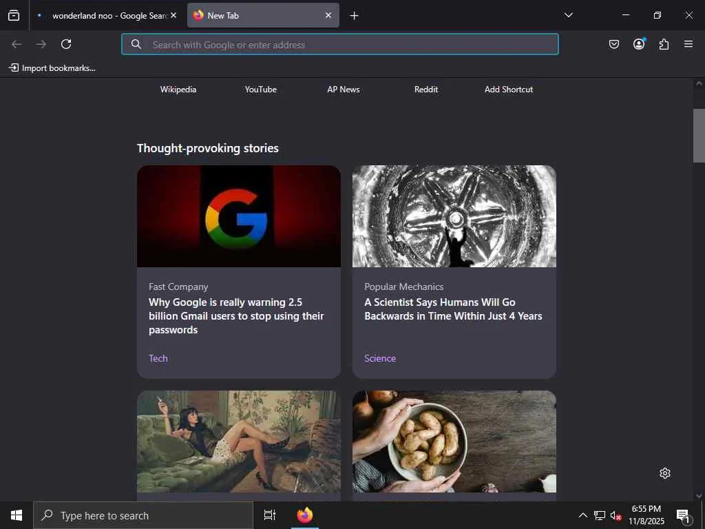Viewport: 705px width, 529px height.
Task: Show hidden system tray icons
Action: pos(582,515)
